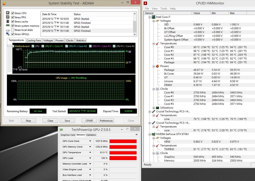Click the CPU chip icon beside Stress CPU
This screenshot has height=181, width=255.
coord(7,13)
